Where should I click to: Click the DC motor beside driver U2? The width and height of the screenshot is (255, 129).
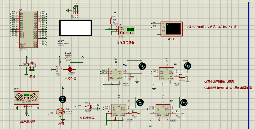pos(142,66)
